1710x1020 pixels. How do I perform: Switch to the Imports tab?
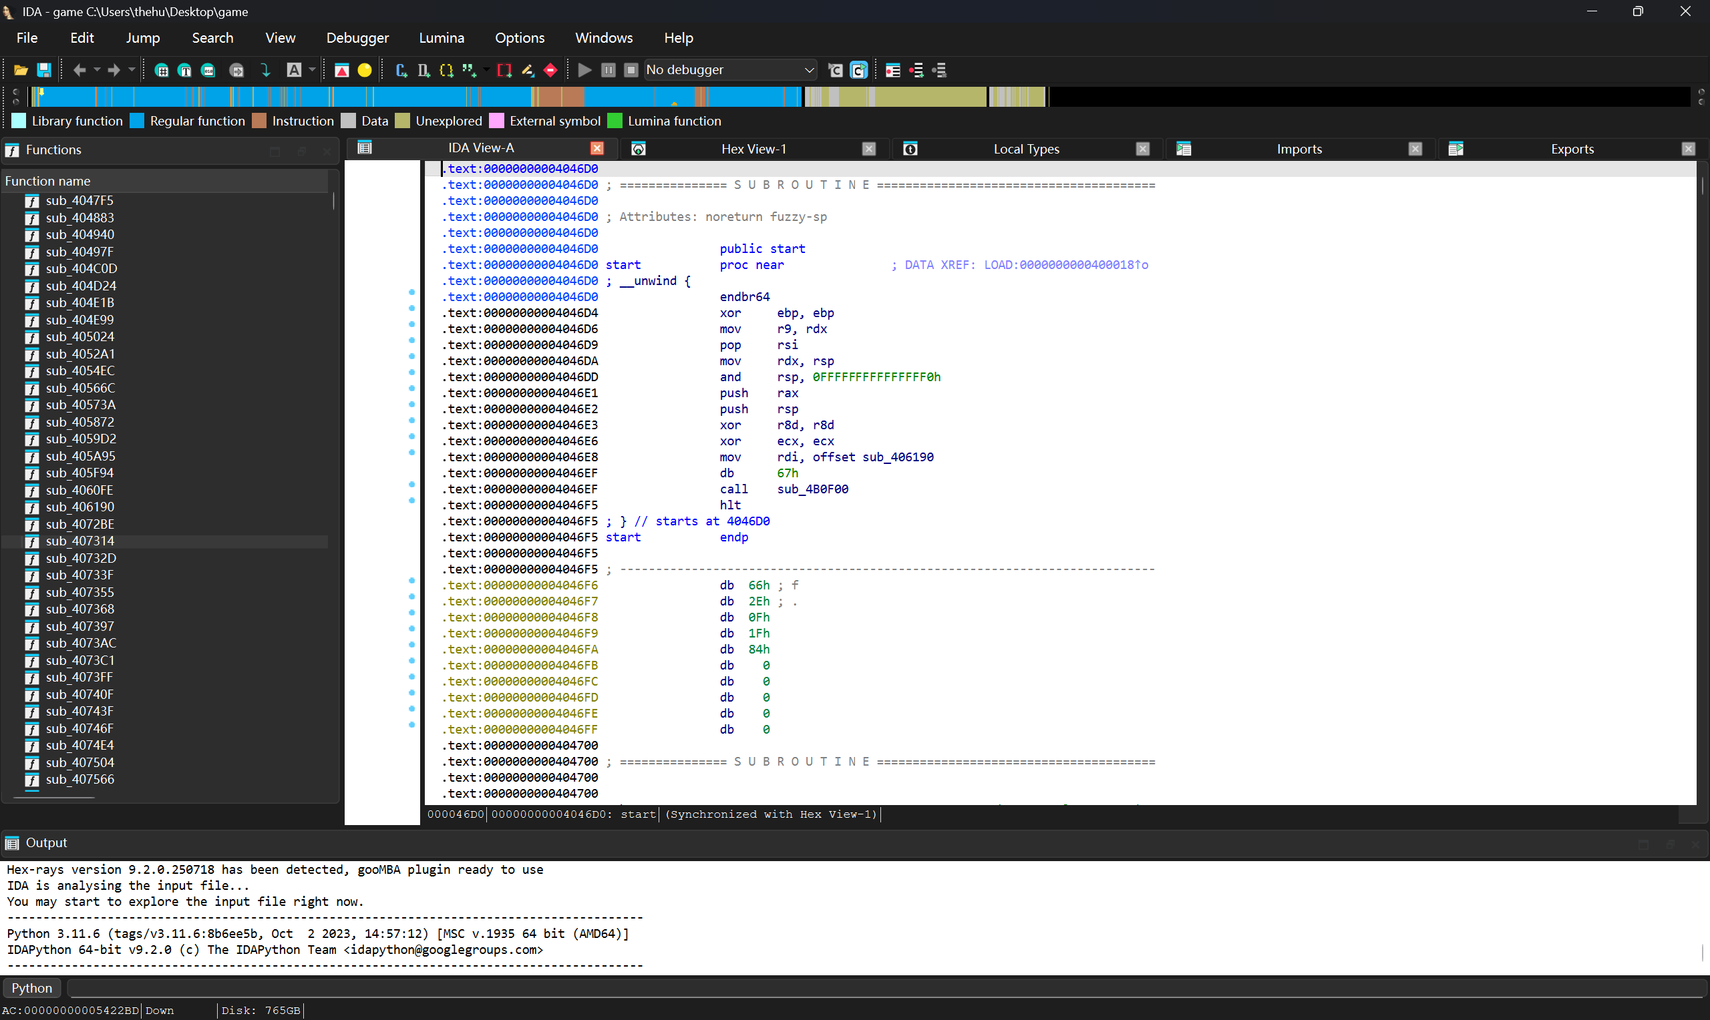tap(1298, 149)
